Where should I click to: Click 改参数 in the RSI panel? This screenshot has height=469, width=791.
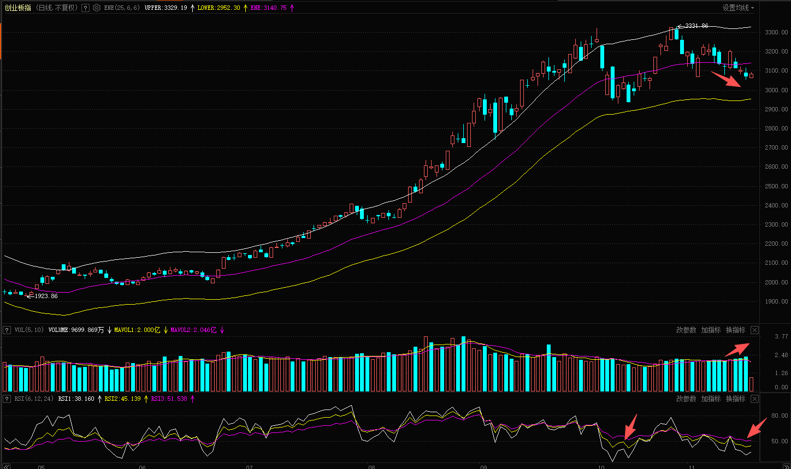[686, 399]
